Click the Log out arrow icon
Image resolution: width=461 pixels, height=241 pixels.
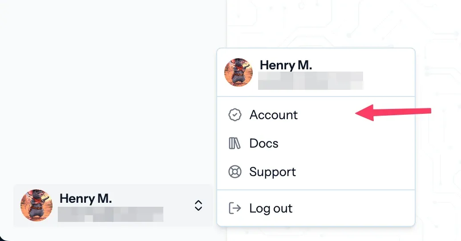coord(235,208)
